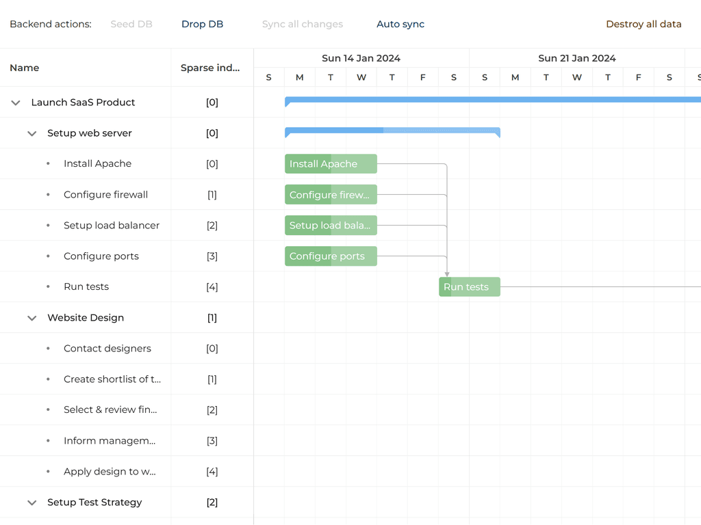Select the Run tests task bar
The width and height of the screenshot is (701, 525).
469,286
